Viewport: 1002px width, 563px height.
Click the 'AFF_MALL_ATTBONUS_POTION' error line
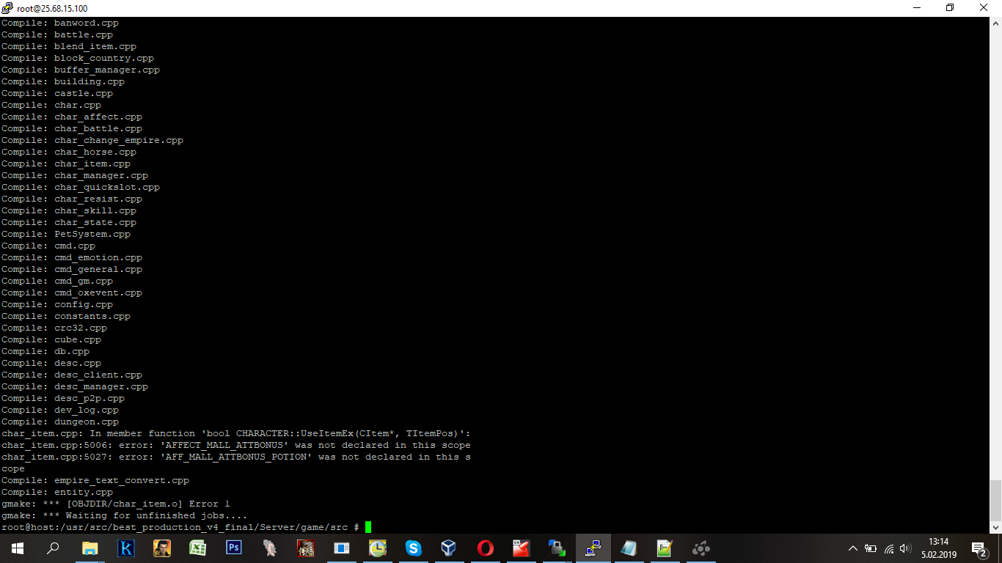pyautogui.click(x=236, y=463)
